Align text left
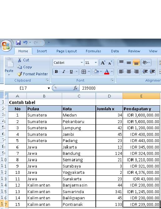The height and width of the screenshot is (209, 161). pos(121,72)
